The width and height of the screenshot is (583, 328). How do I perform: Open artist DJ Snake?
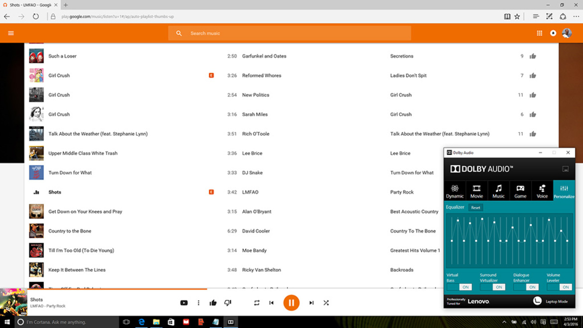252,172
